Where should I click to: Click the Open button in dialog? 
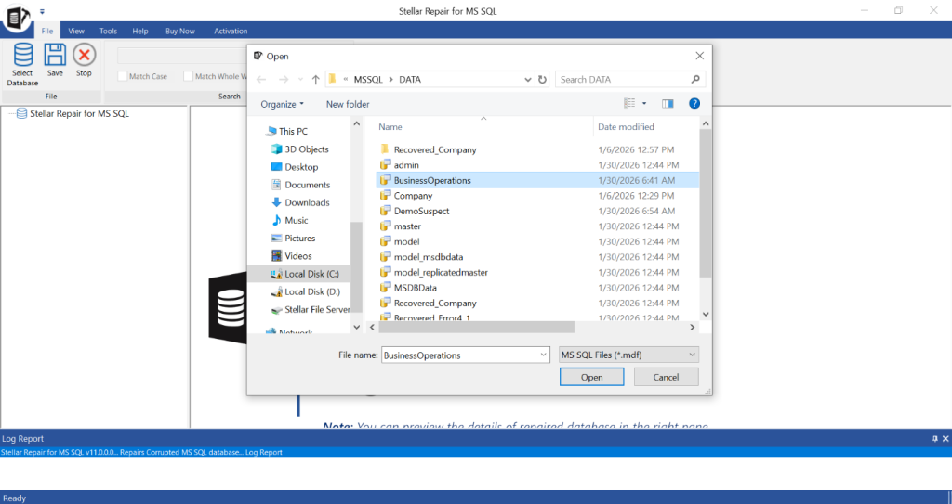[592, 377]
